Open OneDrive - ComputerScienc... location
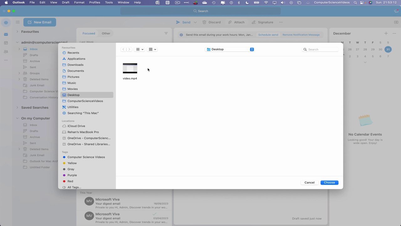Screen dimensions: 401x226 pyautogui.click(x=87, y=138)
